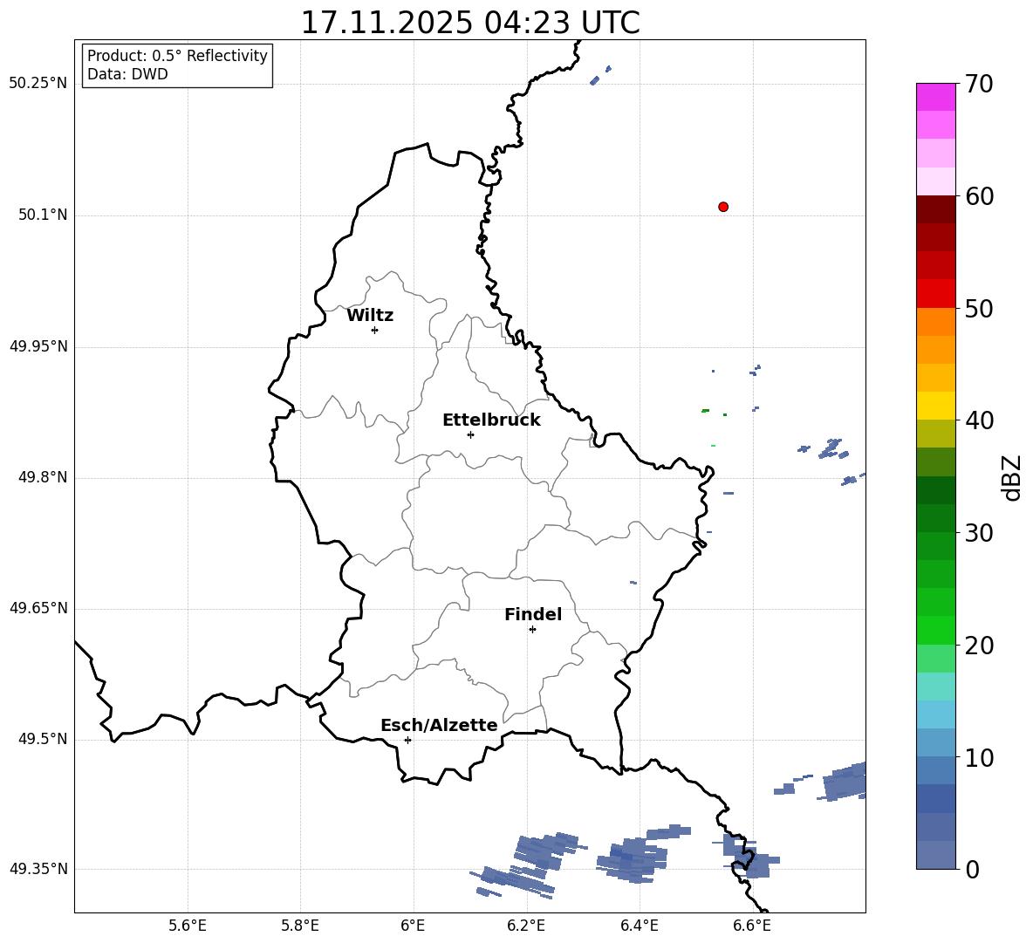Click the Findel cross marker

[532, 630]
